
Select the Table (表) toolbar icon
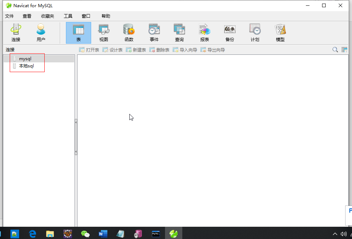click(78, 33)
